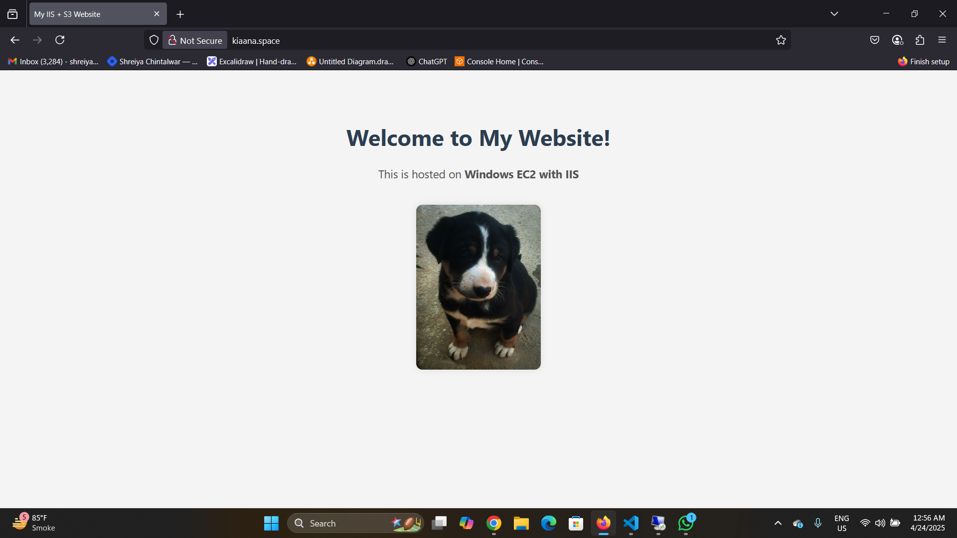
Task: Open Console Home bookmark
Action: [x=499, y=62]
